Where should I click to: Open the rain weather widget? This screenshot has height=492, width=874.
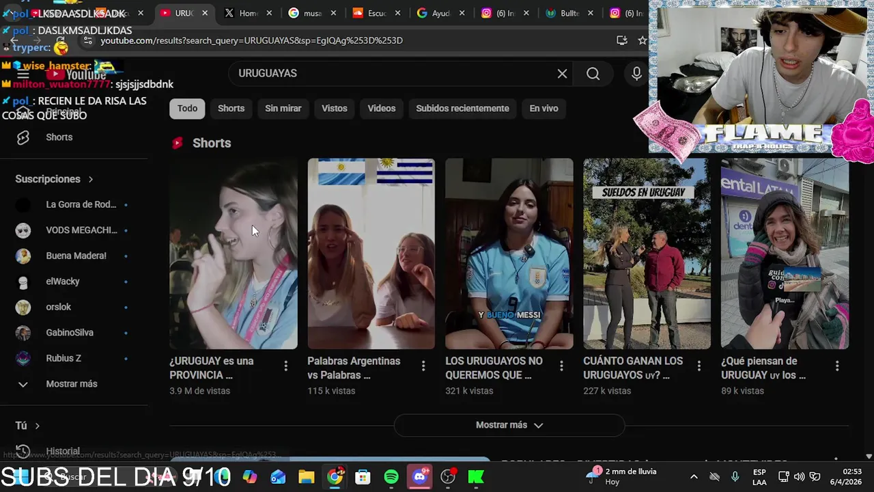coord(623,476)
